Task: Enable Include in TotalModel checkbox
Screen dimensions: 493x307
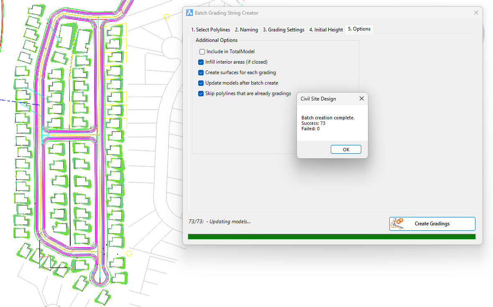Action: point(202,52)
